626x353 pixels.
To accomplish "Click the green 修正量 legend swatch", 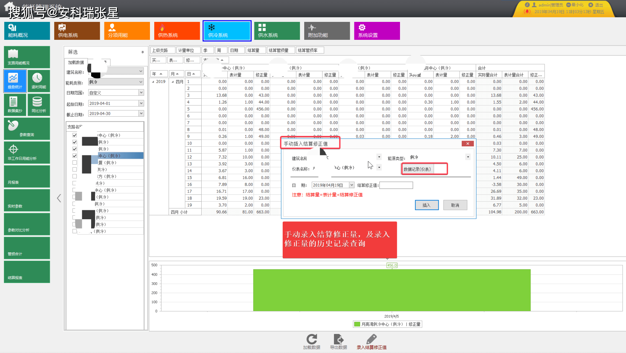I will pos(357,324).
